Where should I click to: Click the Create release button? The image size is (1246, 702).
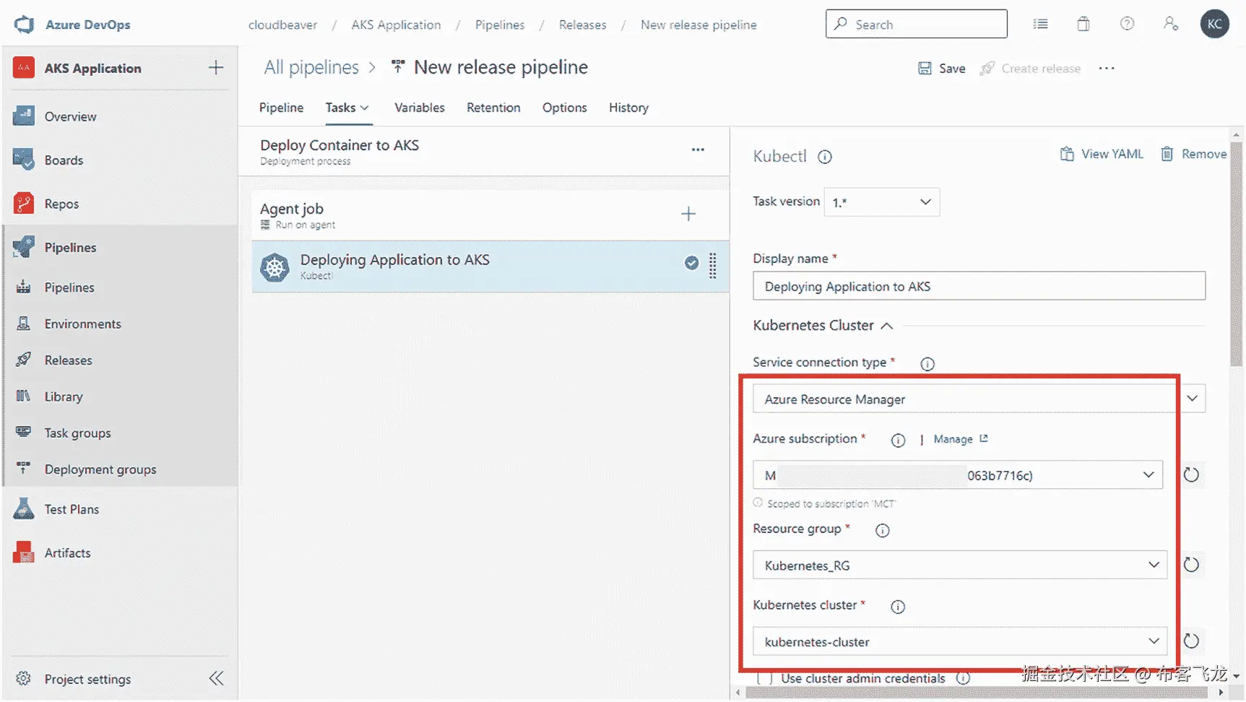click(1030, 69)
